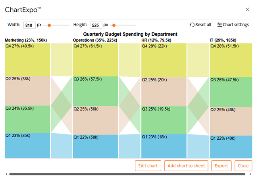Click the scrollbar right arrow
The width and height of the screenshot is (258, 181).
coord(252,174)
